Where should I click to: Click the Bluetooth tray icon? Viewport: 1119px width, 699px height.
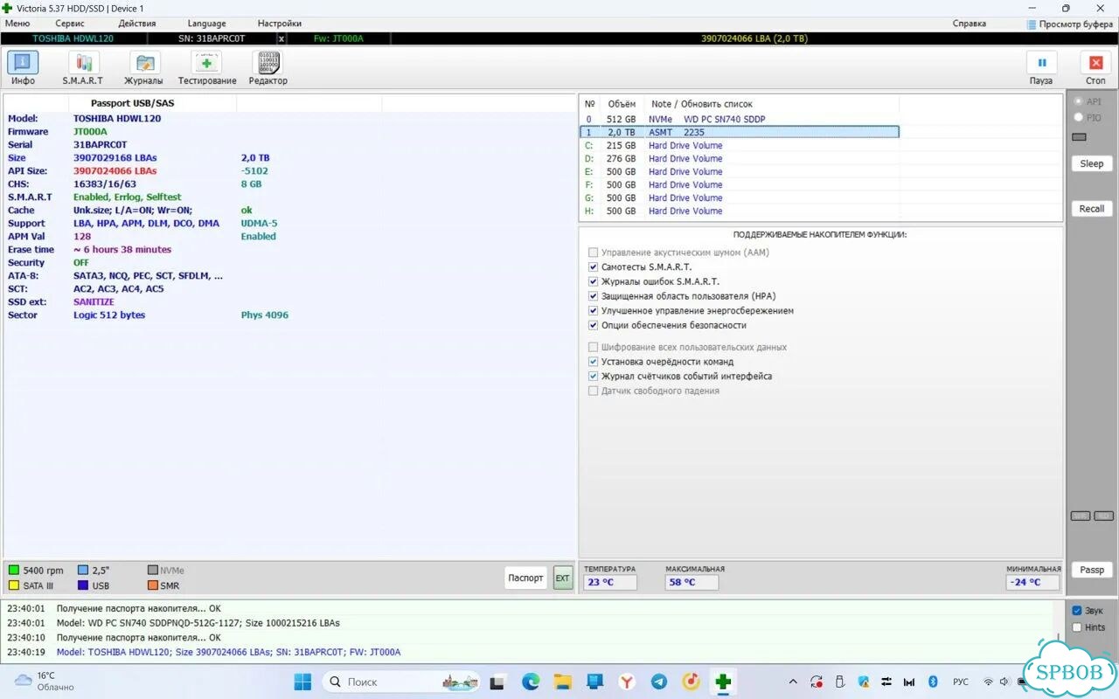coord(933,682)
